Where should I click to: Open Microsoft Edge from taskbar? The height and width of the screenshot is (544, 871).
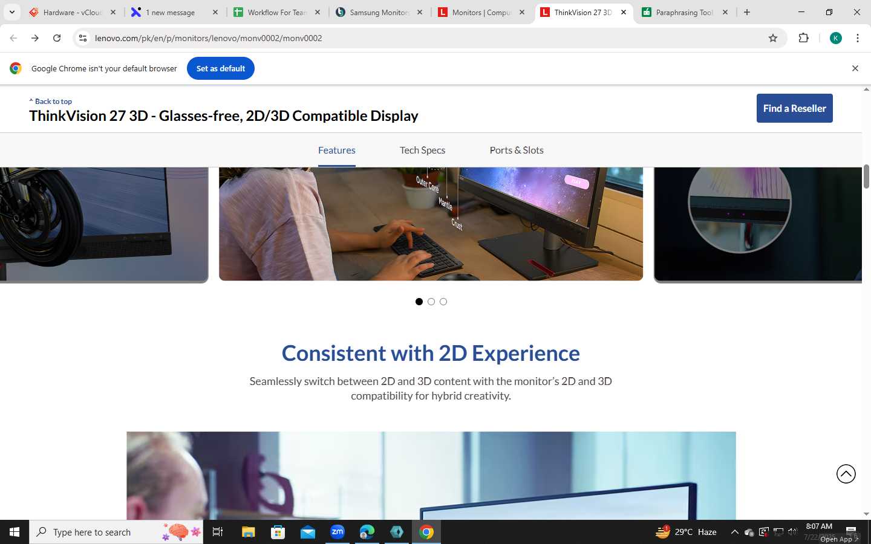[x=367, y=532]
